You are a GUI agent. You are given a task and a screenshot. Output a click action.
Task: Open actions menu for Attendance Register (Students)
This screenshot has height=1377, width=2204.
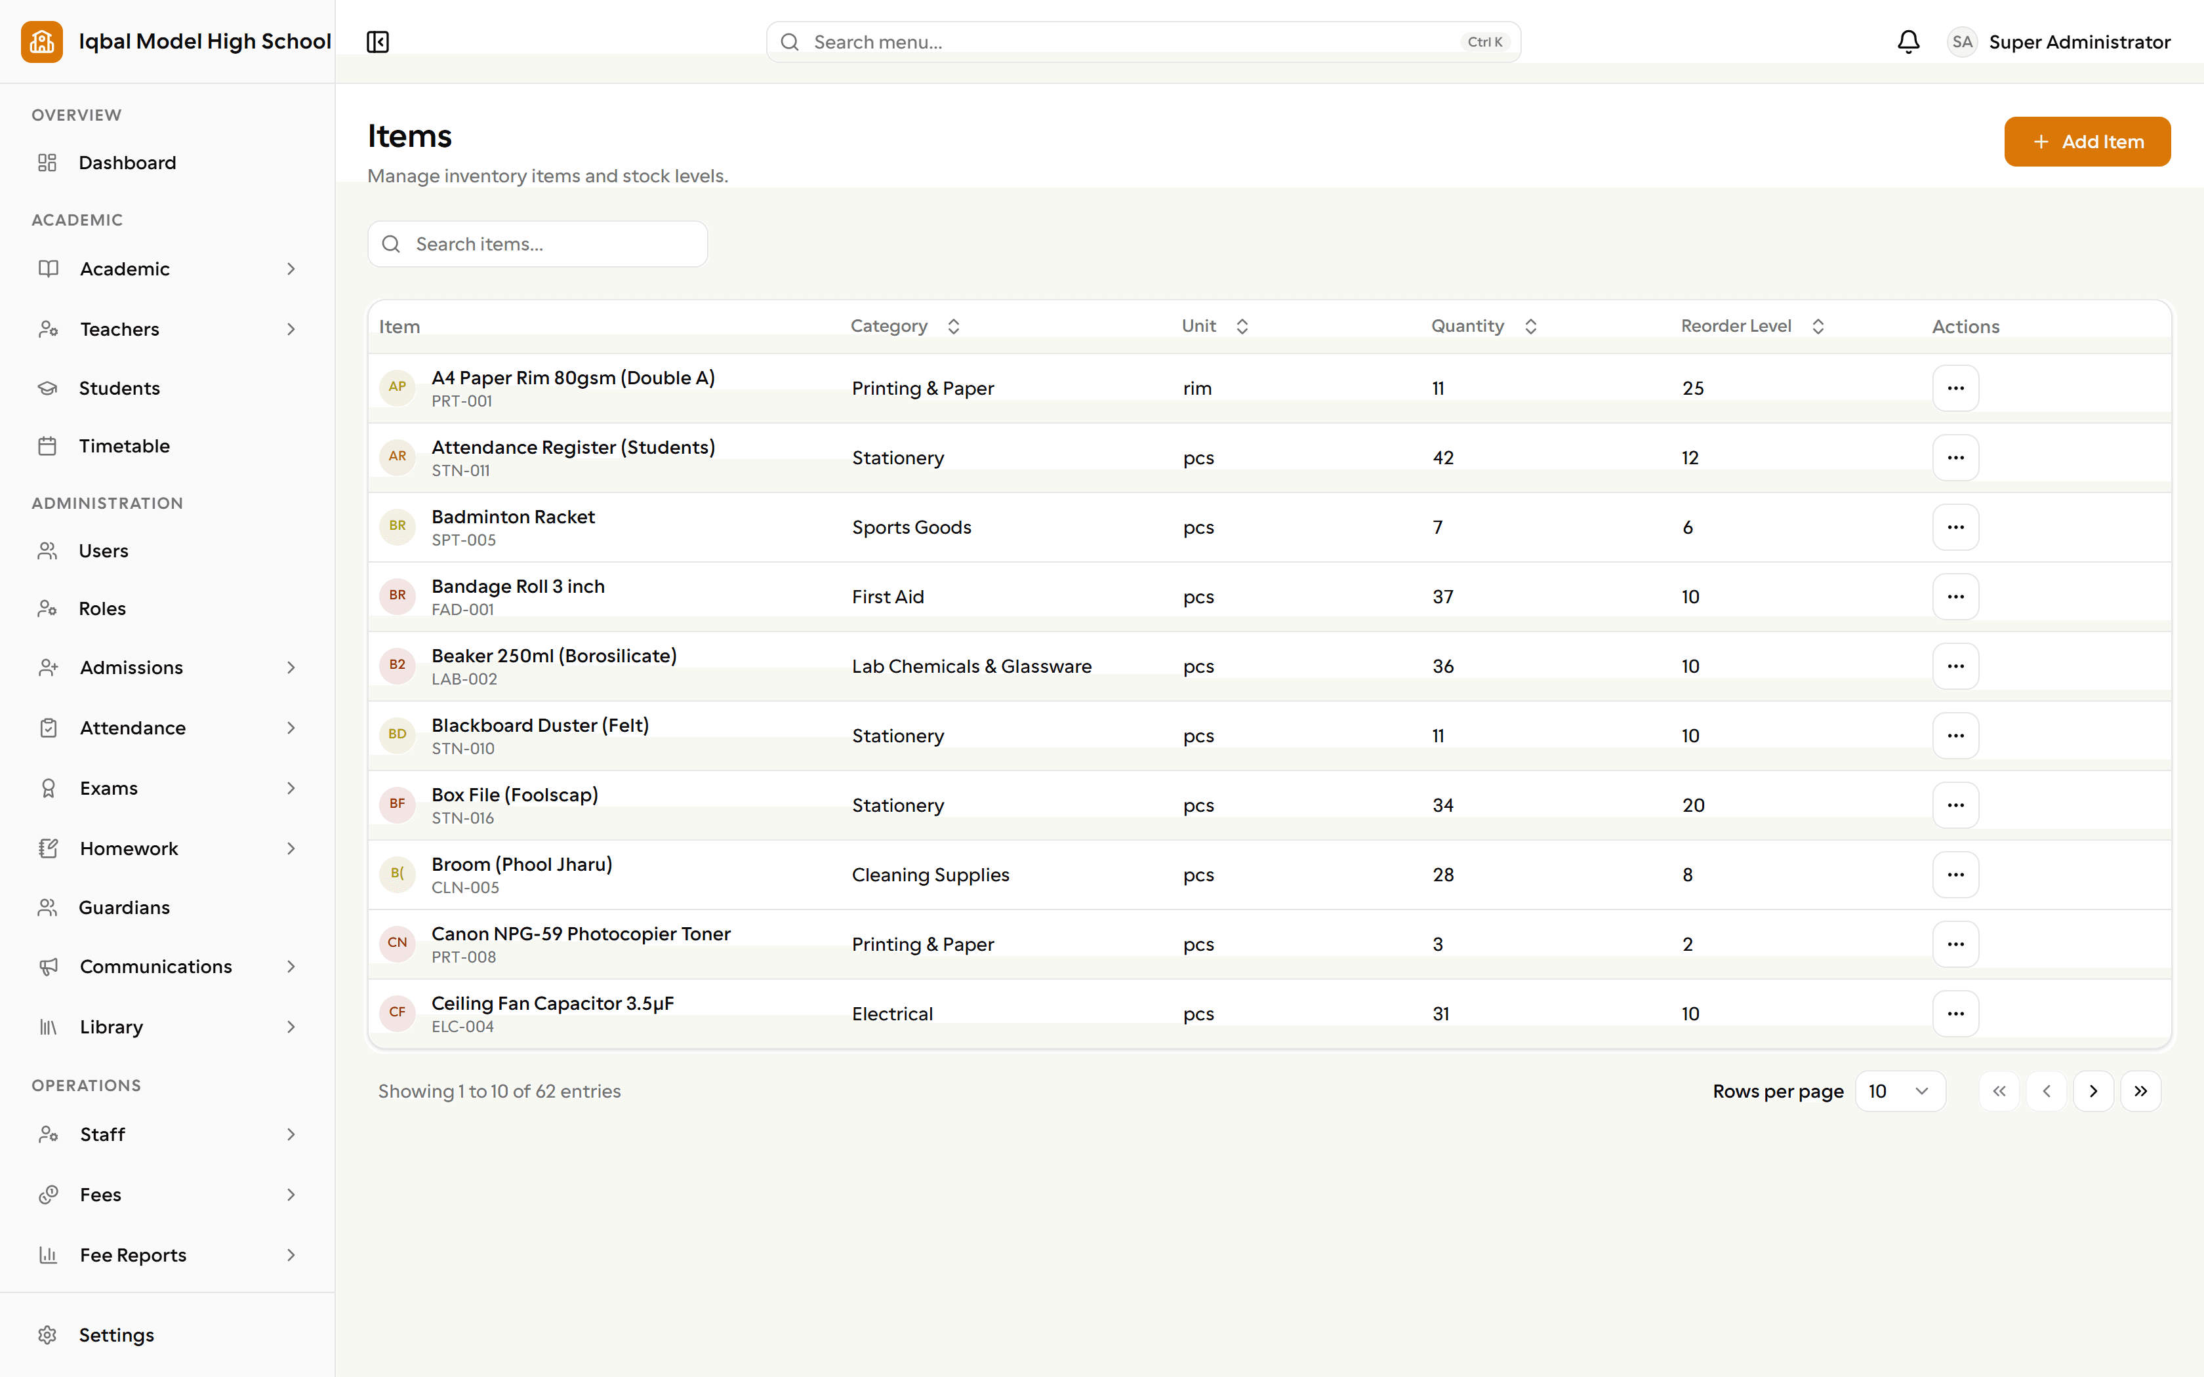coord(1955,457)
